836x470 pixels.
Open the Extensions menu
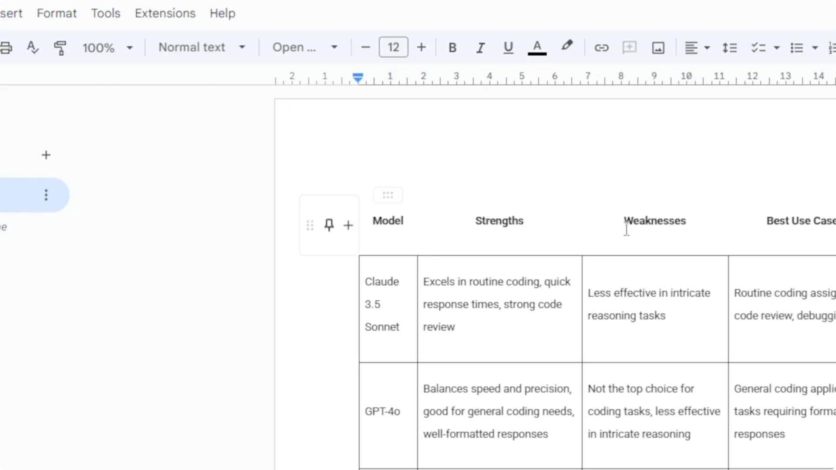pos(165,13)
